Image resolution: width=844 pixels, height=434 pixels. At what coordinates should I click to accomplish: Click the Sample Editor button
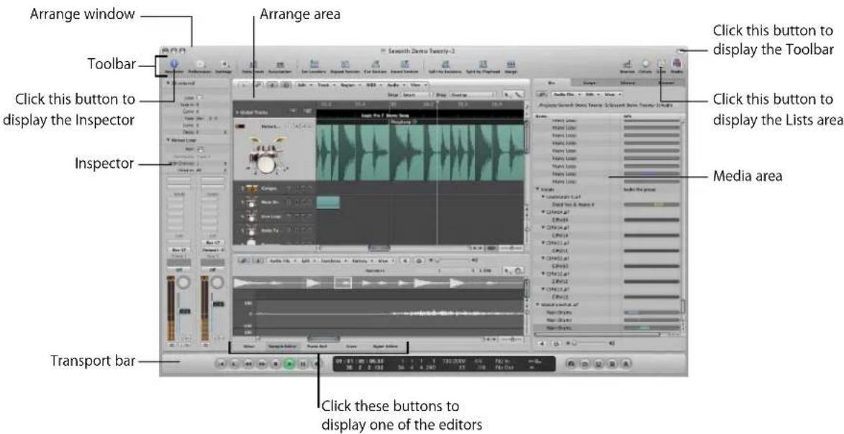pos(281,347)
